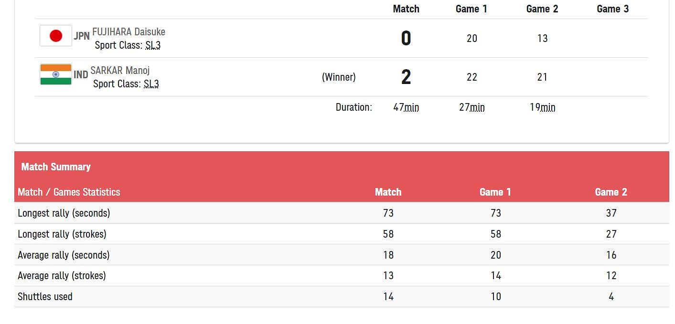Click the IND country code

point(81,74)
